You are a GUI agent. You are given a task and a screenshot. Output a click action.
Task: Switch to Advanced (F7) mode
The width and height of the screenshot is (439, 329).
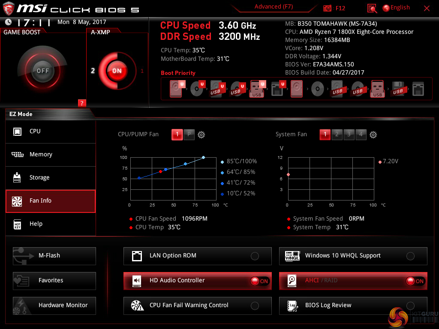[274, 7]
